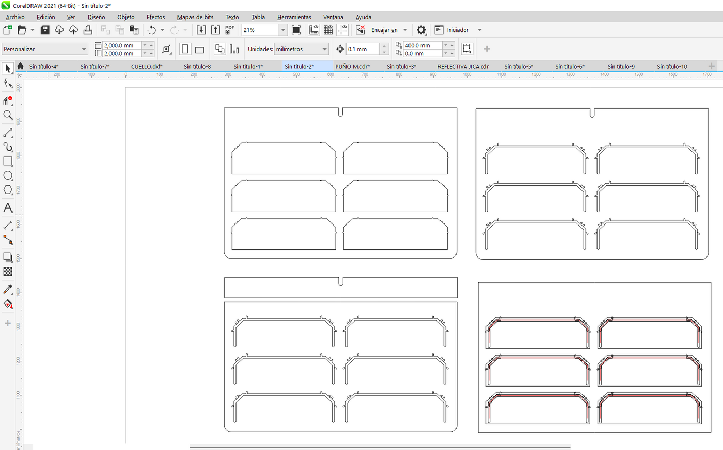Click the page width input field
723x450 pixels.
tap(122, 45)
